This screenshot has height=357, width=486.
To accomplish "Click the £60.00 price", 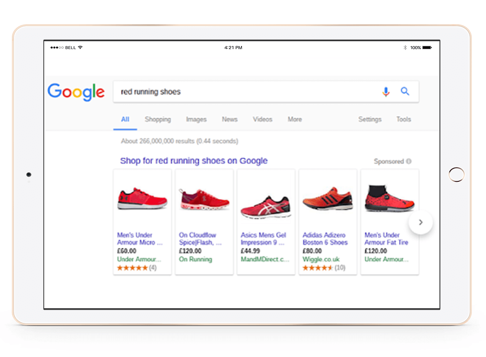I will point(126,251).
